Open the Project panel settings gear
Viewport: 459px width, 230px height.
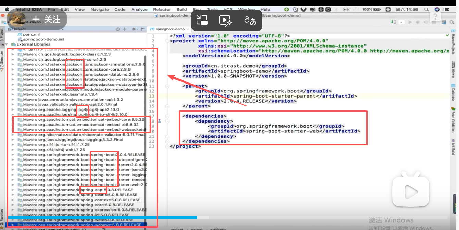[x=134, y=29]
